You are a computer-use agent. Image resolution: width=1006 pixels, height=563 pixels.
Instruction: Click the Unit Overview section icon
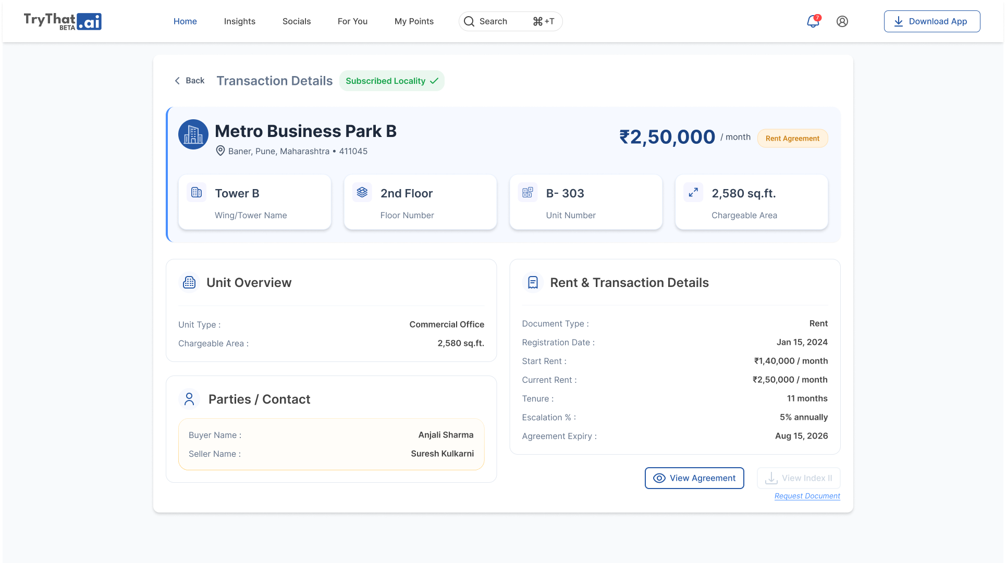pos(189,282)
